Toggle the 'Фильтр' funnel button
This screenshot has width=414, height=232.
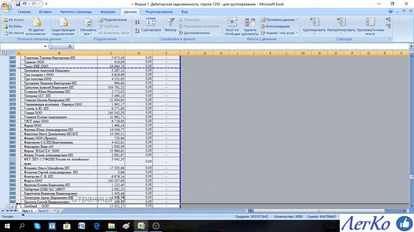(x=170, y=25)
